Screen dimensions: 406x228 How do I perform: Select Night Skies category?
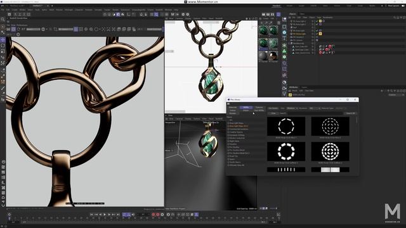point(234,141)
